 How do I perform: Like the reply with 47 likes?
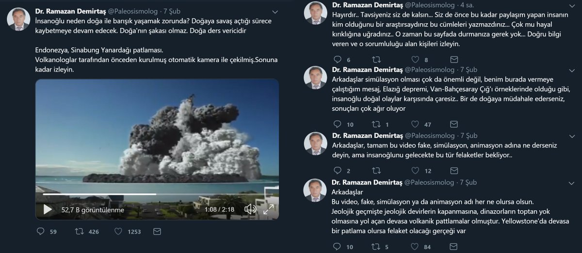[x=415, y=124]
